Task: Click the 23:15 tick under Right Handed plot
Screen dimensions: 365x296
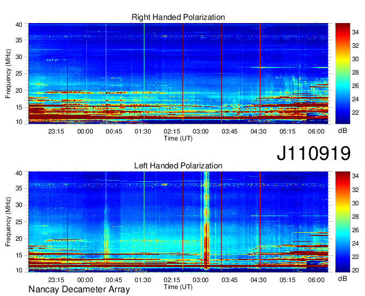Action: click(56, 131)
